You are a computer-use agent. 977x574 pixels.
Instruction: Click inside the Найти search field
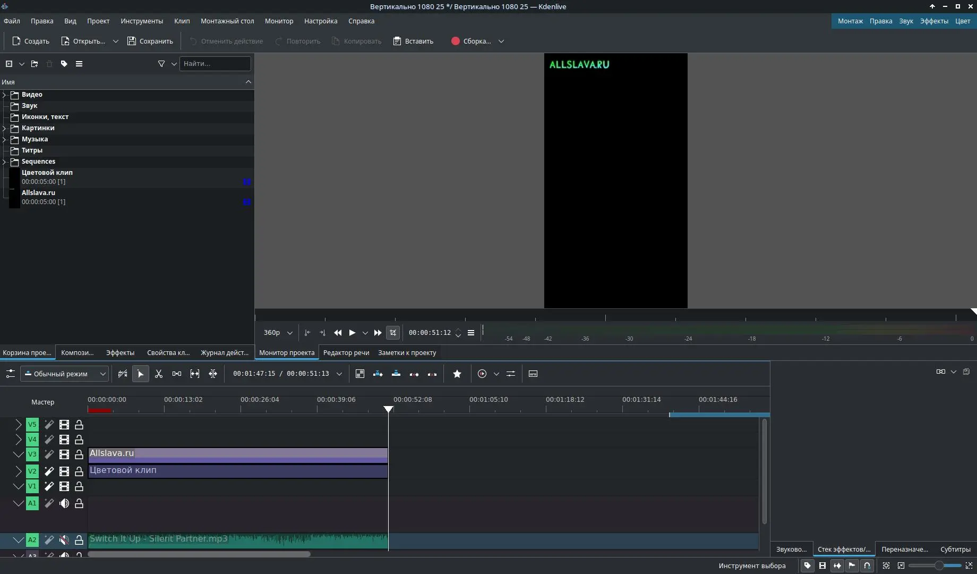215,63
